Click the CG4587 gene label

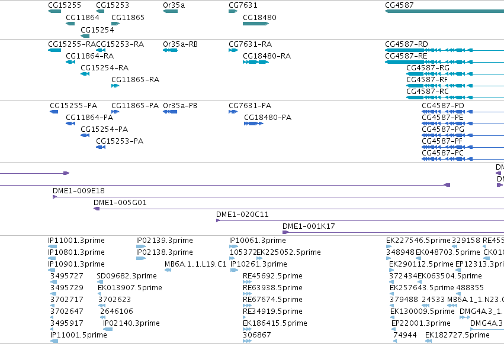point(399,5)
